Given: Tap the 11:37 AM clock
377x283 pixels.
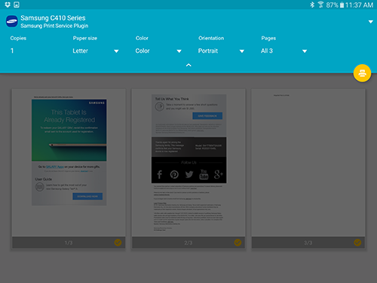Looking at the screenshot, I should 360,5.
